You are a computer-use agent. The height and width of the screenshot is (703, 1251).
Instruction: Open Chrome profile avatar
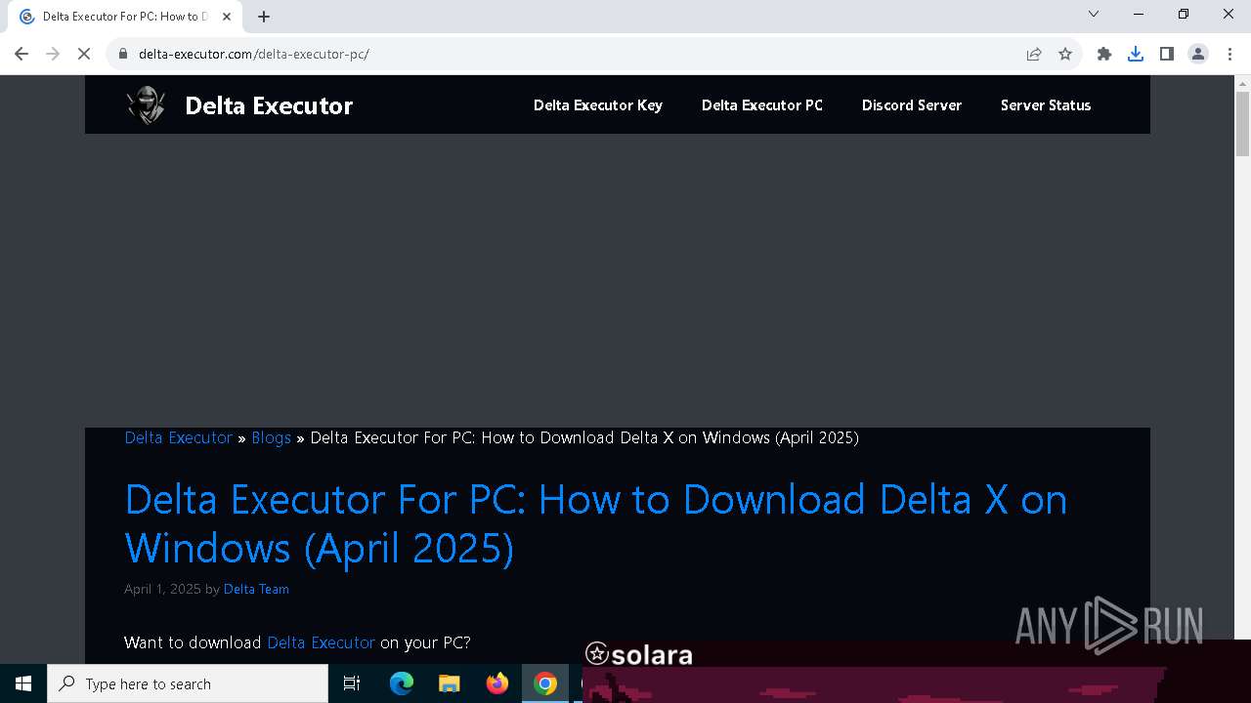coord(1198,54)
